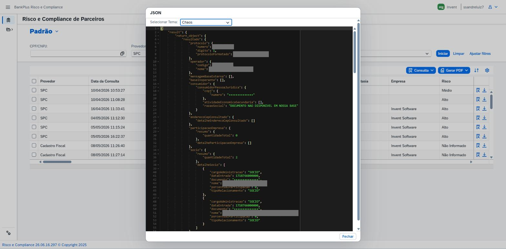This screenshot has height=249, width=506.
Task: Click the JSON editor vertical scrollbar thumb
Action: tap(355, 52)
